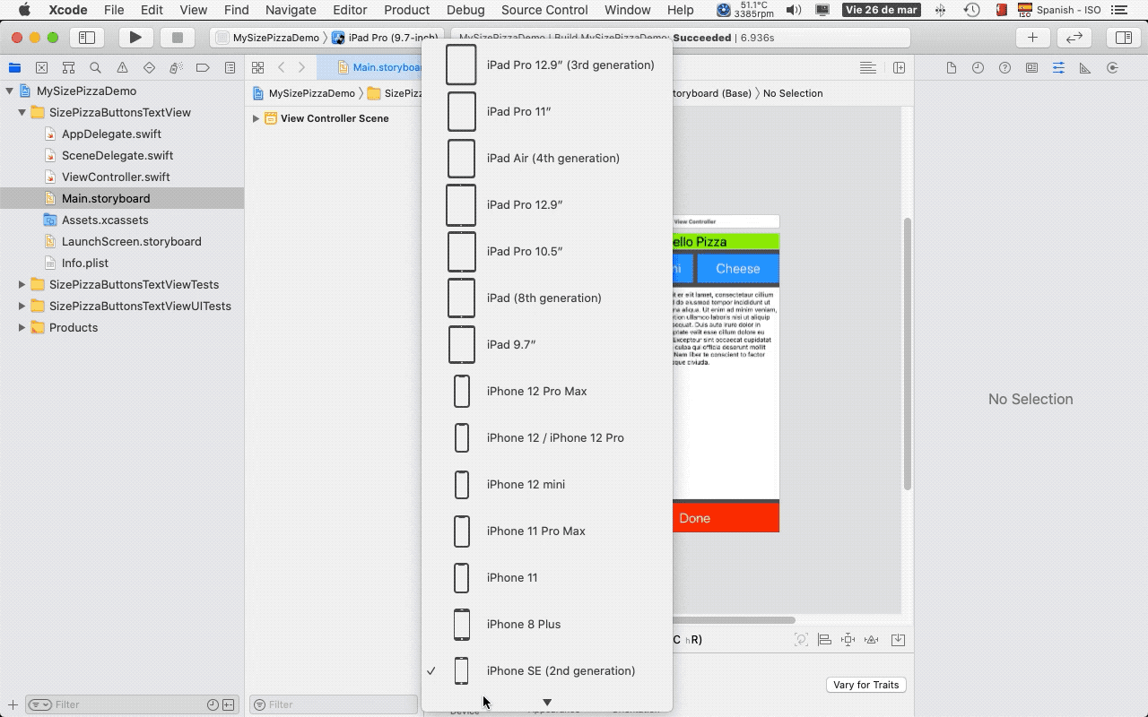Expand the SizePizzaButtonsTextViewTests folder
The height and width of the screenshot is (717, 1148).
(22, 284)
